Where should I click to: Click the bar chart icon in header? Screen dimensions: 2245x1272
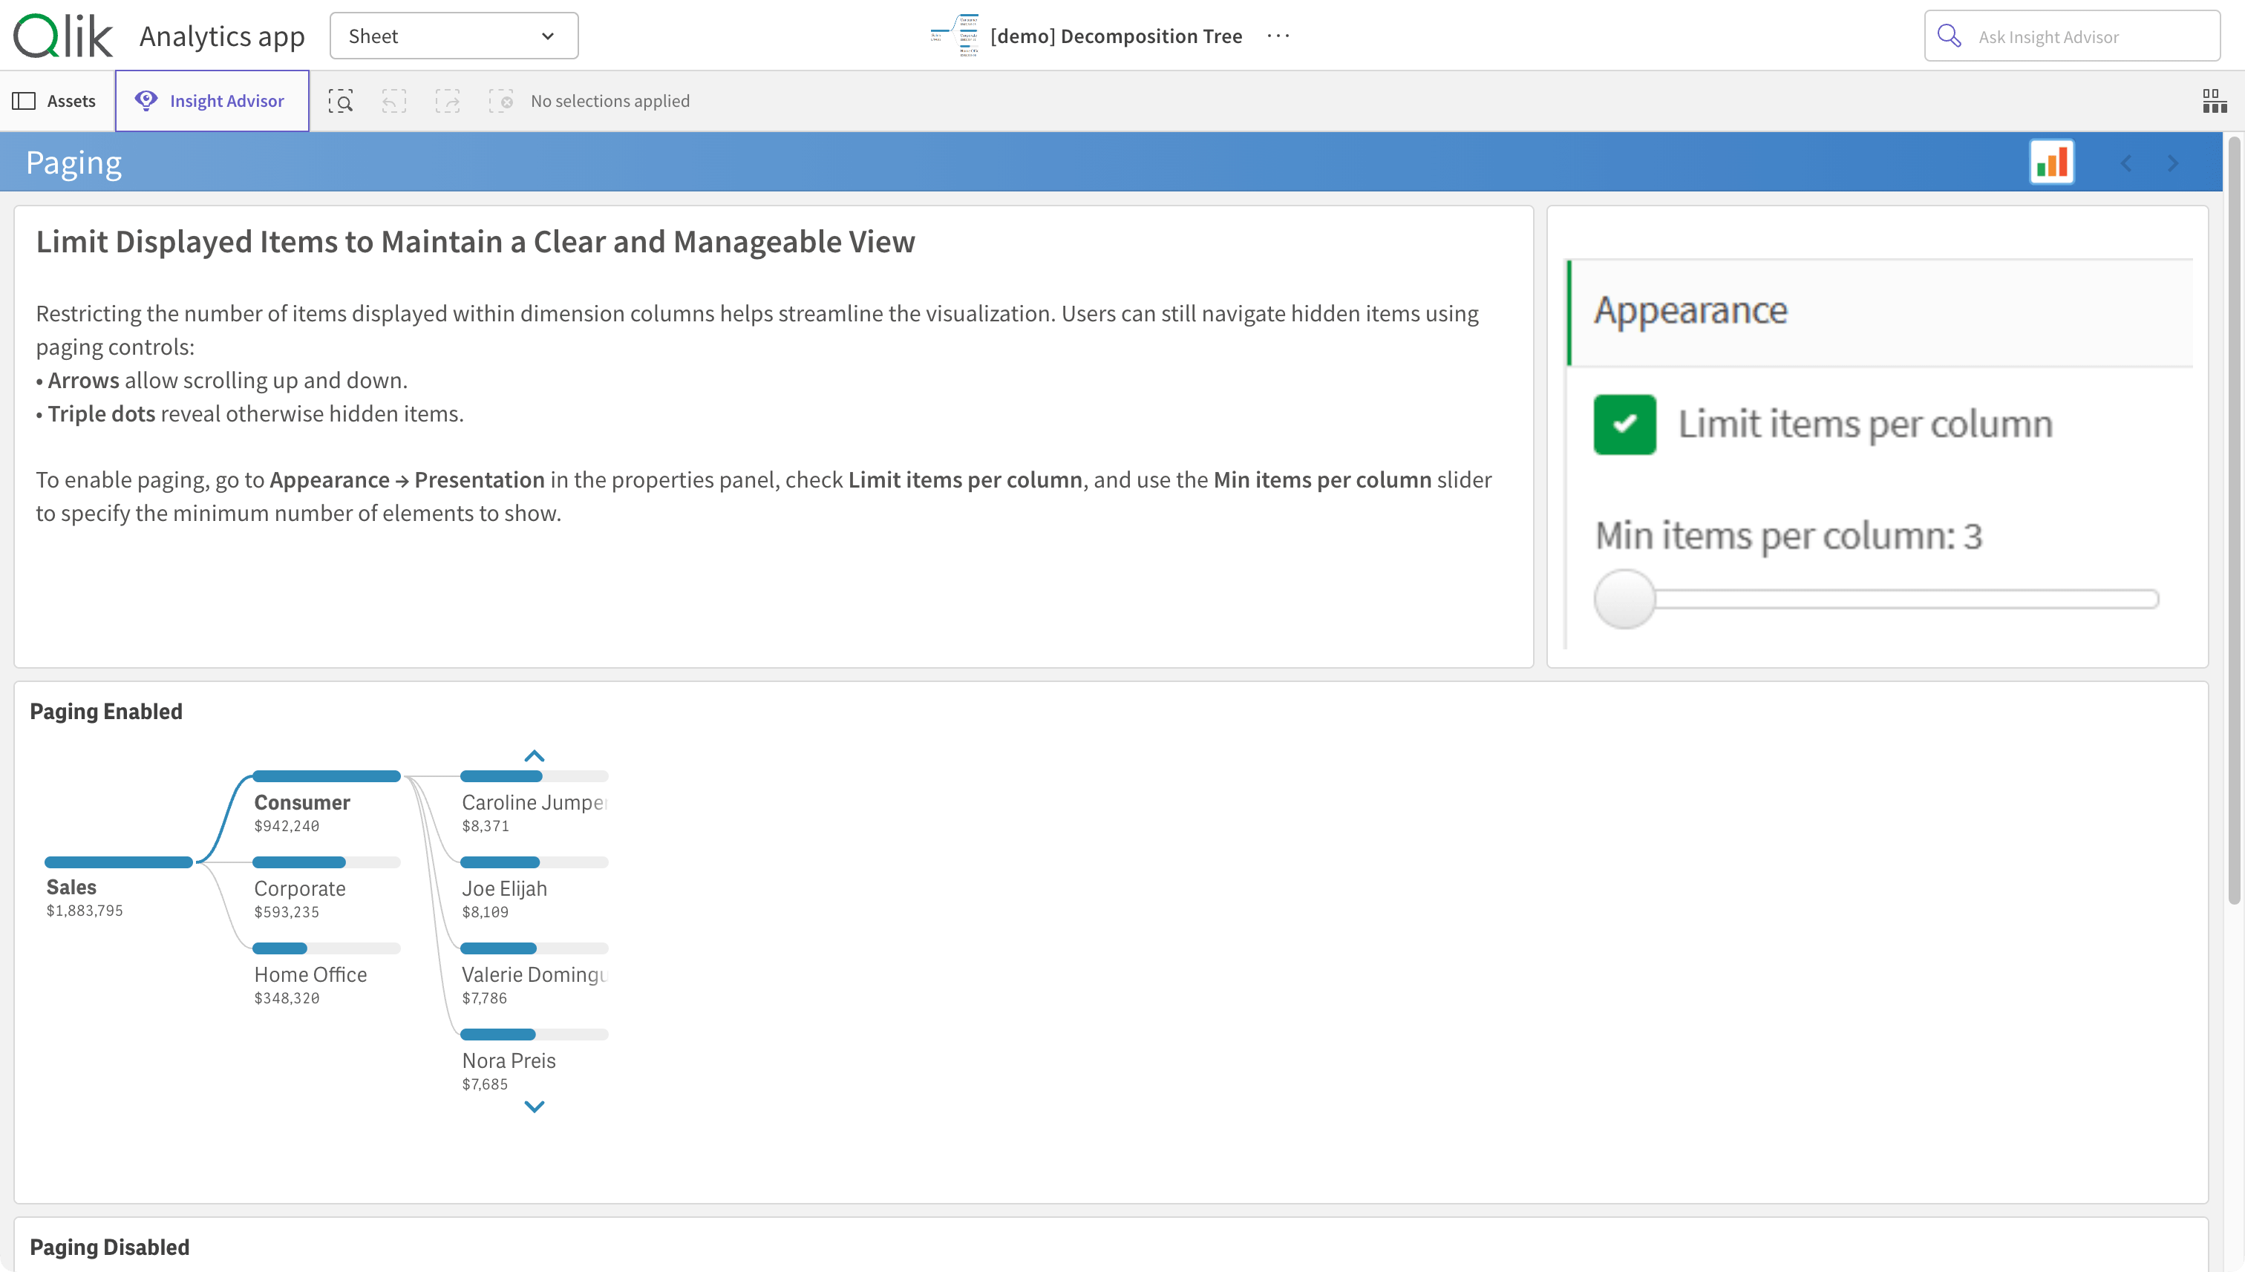coord(2051,163)
